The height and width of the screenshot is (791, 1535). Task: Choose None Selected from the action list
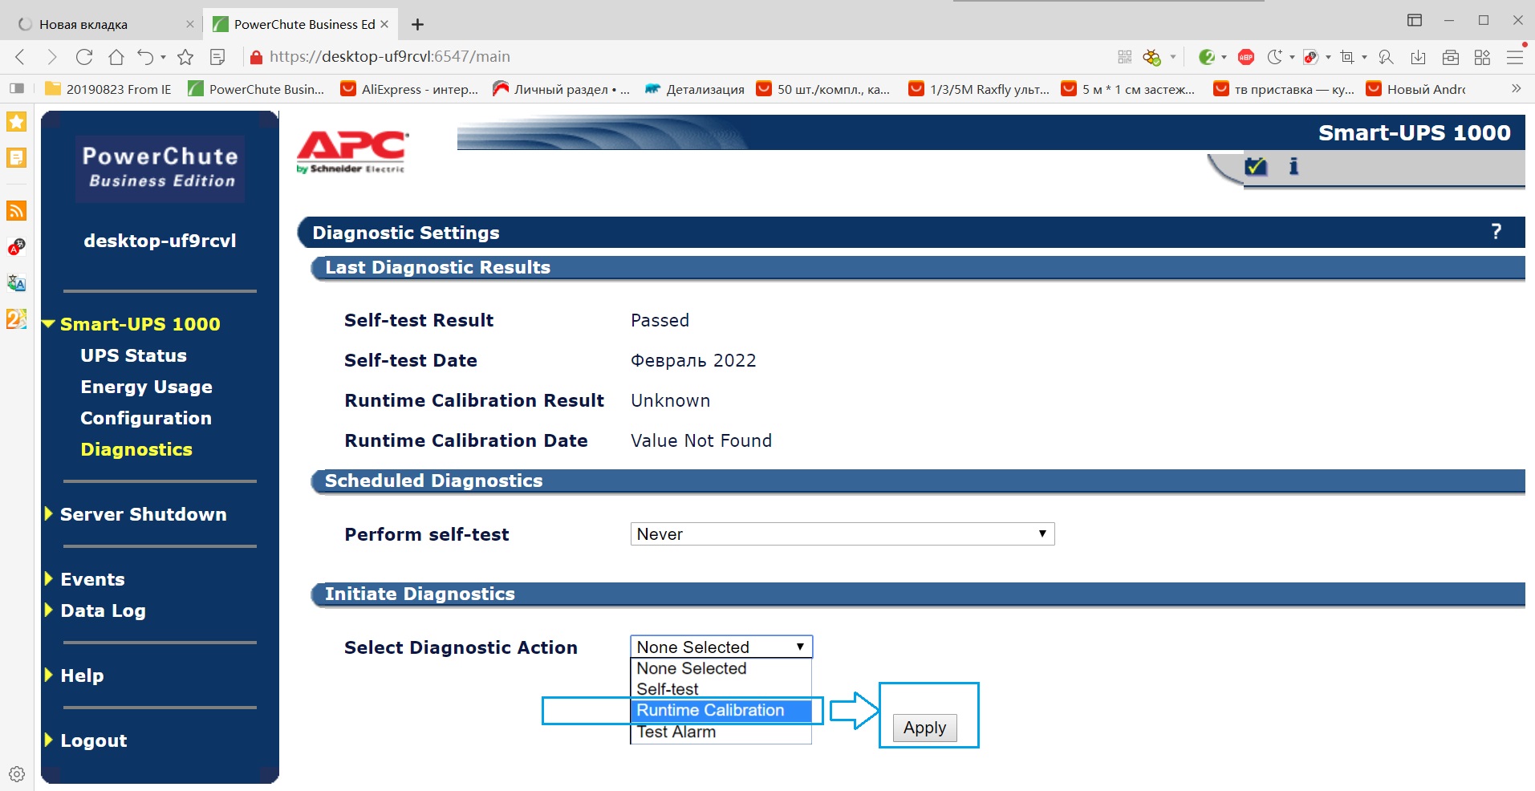pos(721,668)
